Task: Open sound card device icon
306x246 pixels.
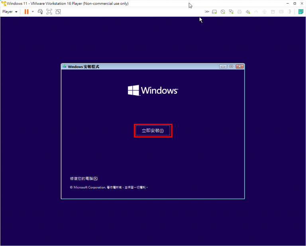Action: click(x=248, y=12)
